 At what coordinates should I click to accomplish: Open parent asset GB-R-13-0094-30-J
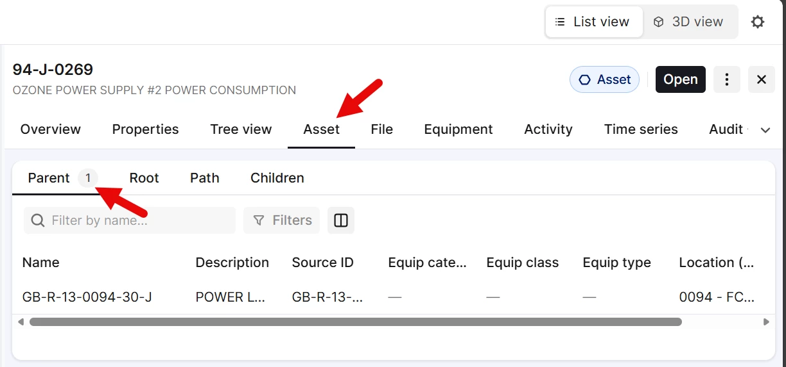[87, 297]
